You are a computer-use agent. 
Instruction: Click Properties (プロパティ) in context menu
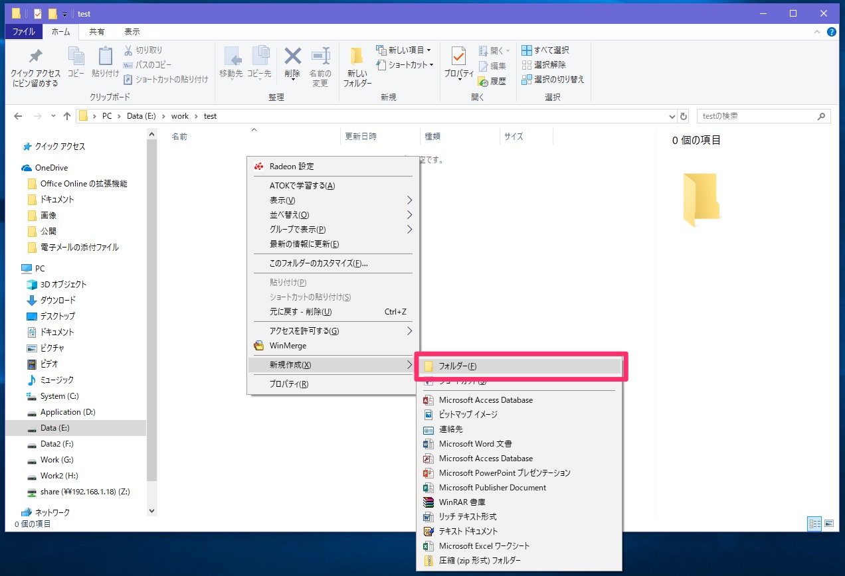pyautogui.click(x=333, y=384)
